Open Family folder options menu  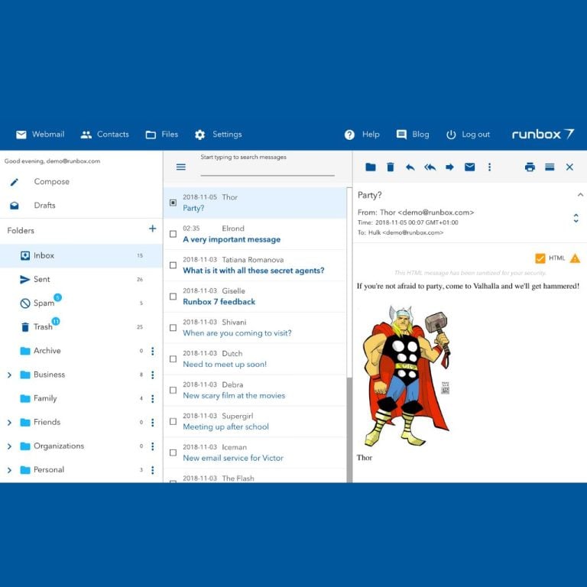tap(152, 399)
